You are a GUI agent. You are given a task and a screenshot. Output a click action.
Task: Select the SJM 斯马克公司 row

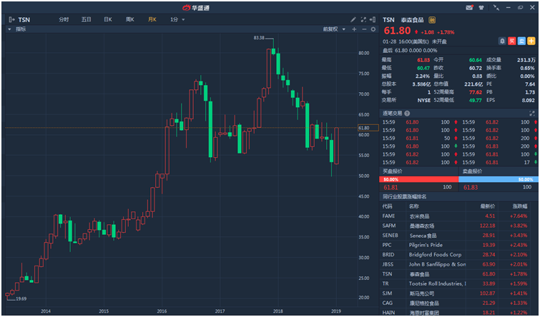(x=458, y=293)
